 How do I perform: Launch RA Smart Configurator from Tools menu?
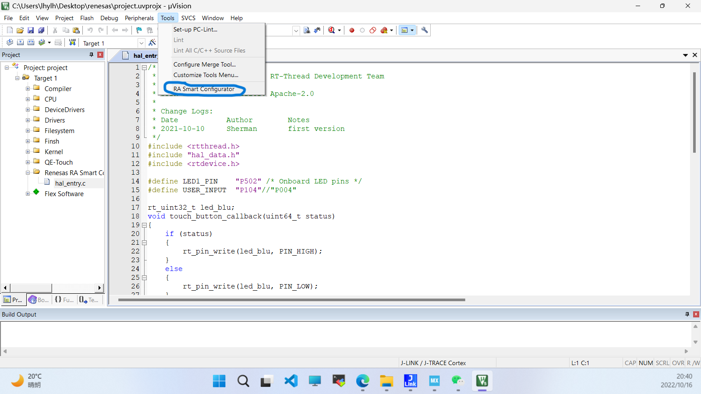click(x=204, y=89)
